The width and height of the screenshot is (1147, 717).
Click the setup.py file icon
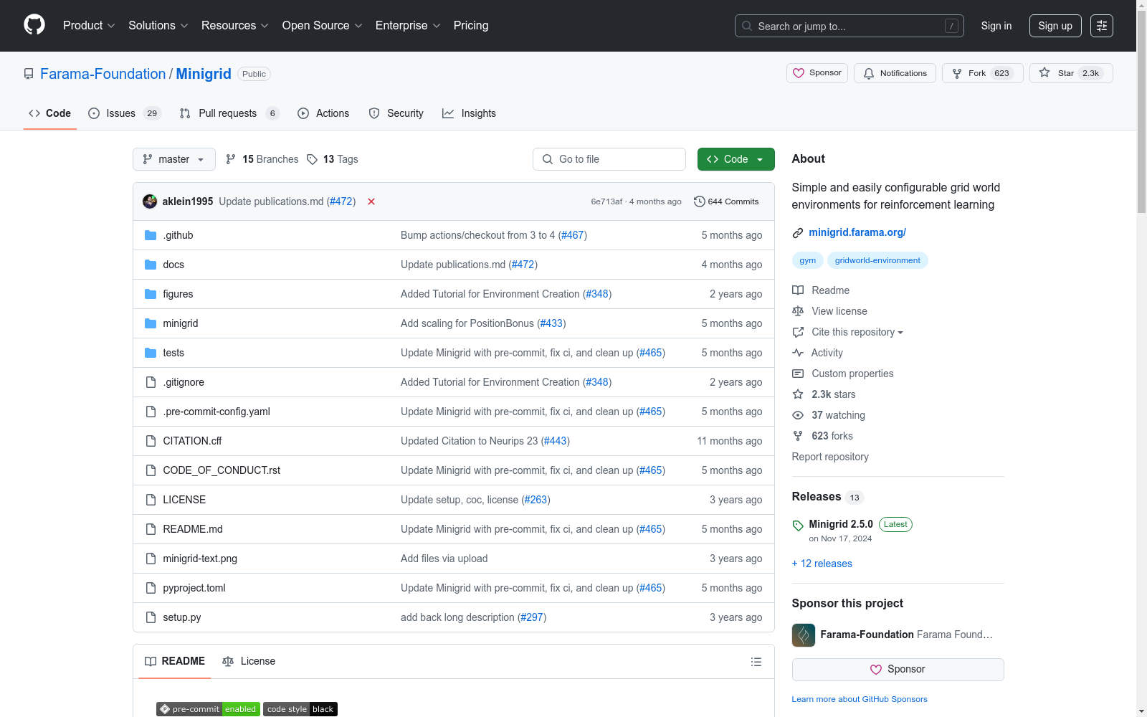coord(151,617)
